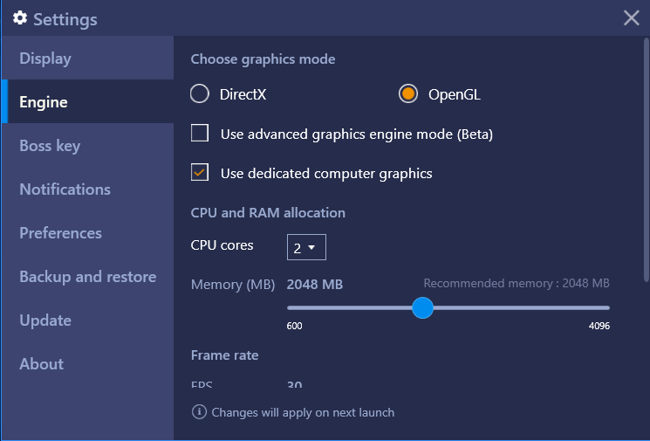This screenshot has width=650, height=441.
Task: Select the OpenGL radio button
Action: point(408,93)
